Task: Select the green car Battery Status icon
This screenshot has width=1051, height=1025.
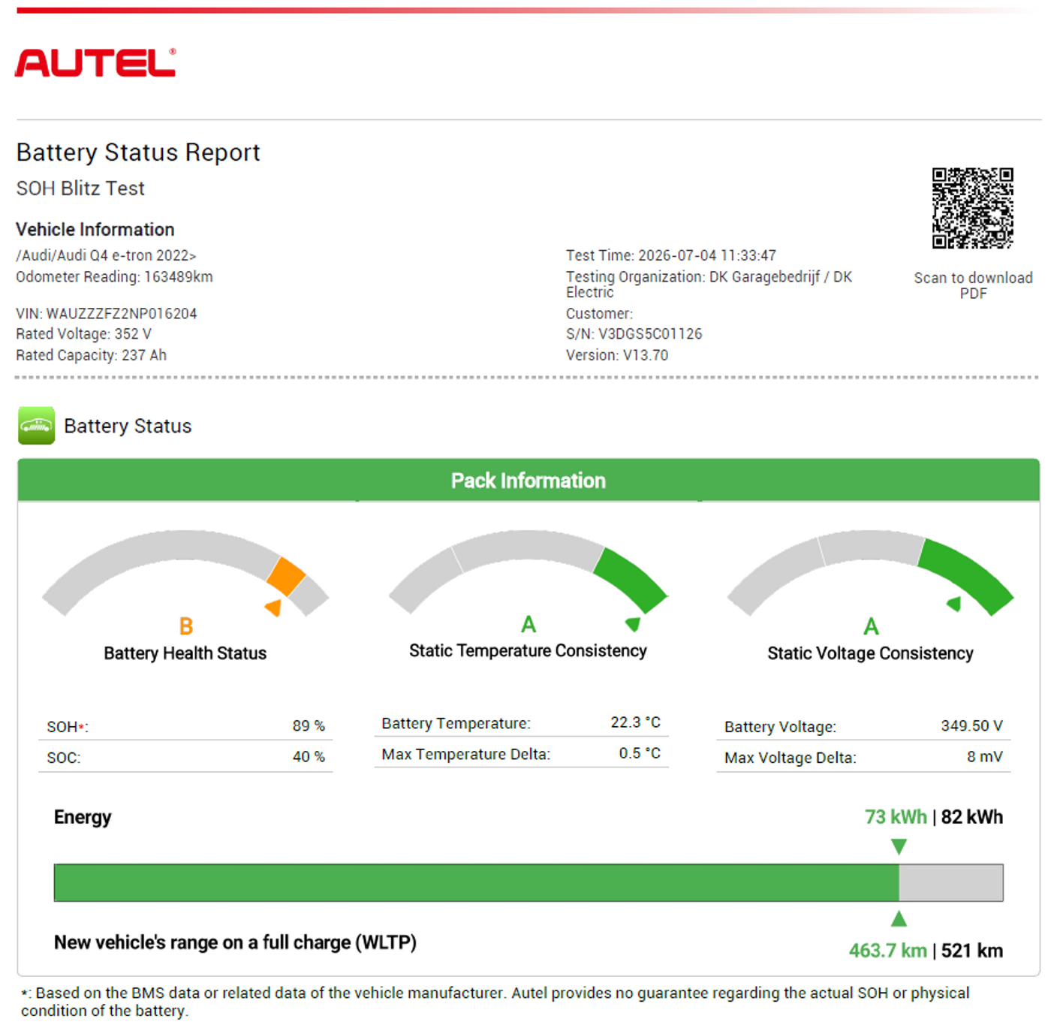Action: coord(36,426)
